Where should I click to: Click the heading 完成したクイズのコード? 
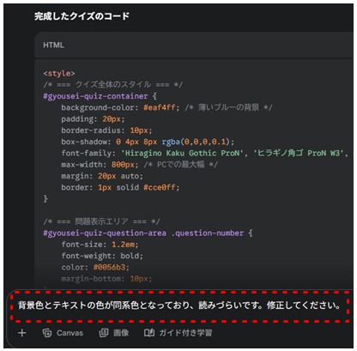(82, 16)
